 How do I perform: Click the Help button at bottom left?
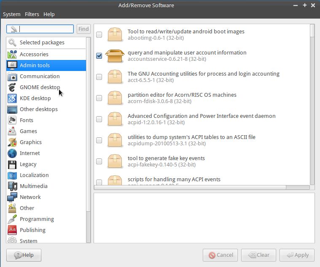coord(24,255)
